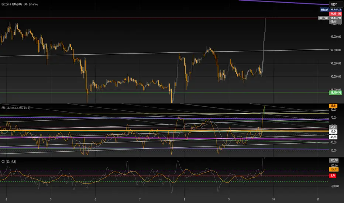This screenshot has height=203, width=344.
Task: Click the 91.000,00 price axis label
Action: (x=335, y=63)
